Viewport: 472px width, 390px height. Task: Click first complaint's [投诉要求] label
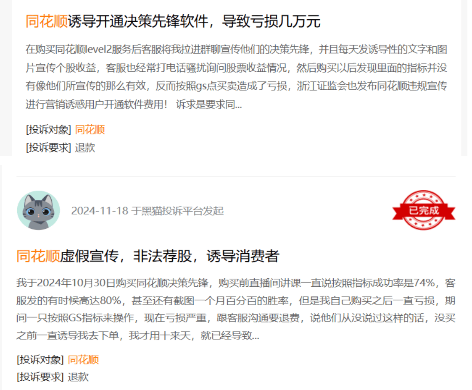point(48,148)
